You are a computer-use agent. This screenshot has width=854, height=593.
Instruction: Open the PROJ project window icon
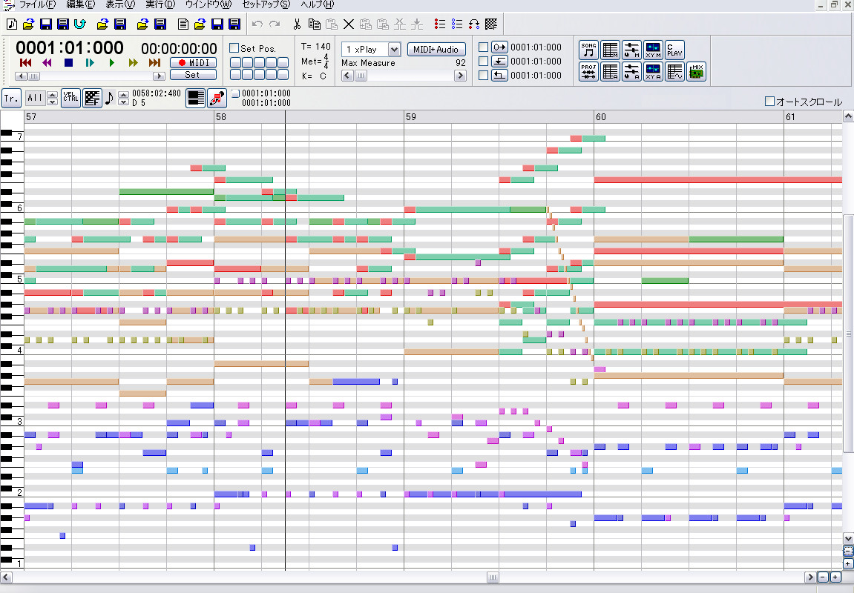pos(589,71)
